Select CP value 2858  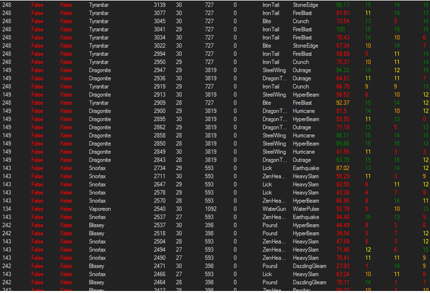pyautogui.click(x=159, y=135)
